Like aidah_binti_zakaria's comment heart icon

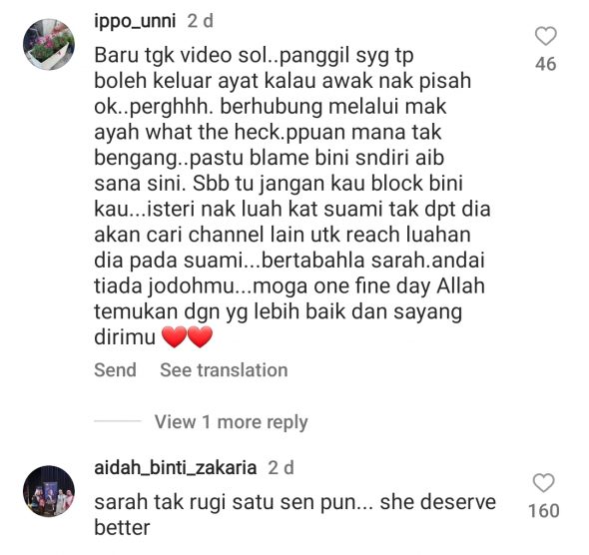point(543,483)
